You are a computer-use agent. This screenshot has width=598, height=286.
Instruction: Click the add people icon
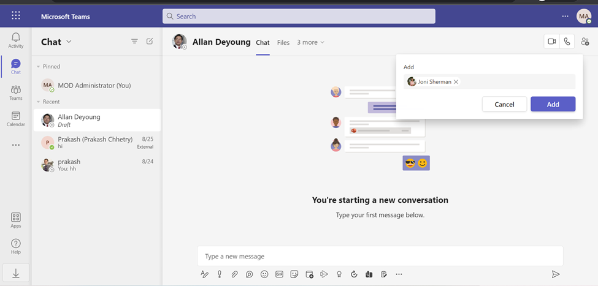click(x=585, y=42)
